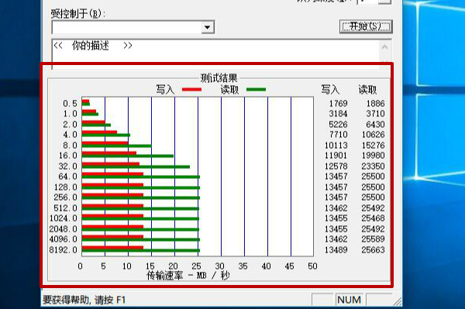Click the 4096.0 transfer size label

point(64,239)
